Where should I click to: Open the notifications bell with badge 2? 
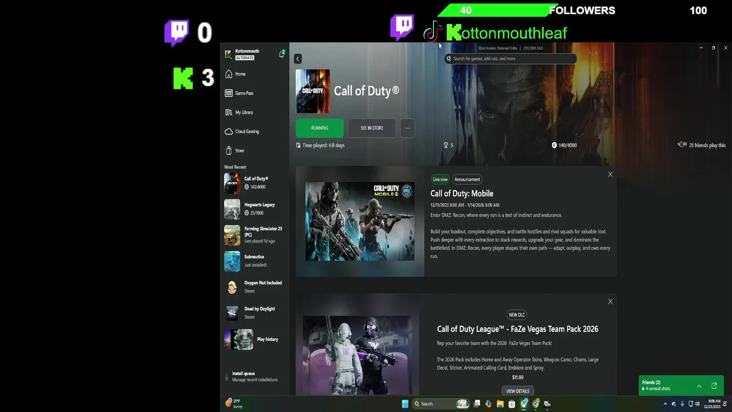coord(282,54)
